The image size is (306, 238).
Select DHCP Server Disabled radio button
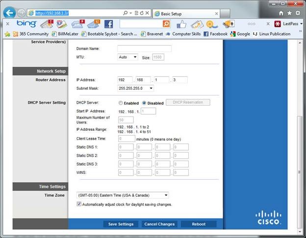pyautogui.click(x=144, y=103)
